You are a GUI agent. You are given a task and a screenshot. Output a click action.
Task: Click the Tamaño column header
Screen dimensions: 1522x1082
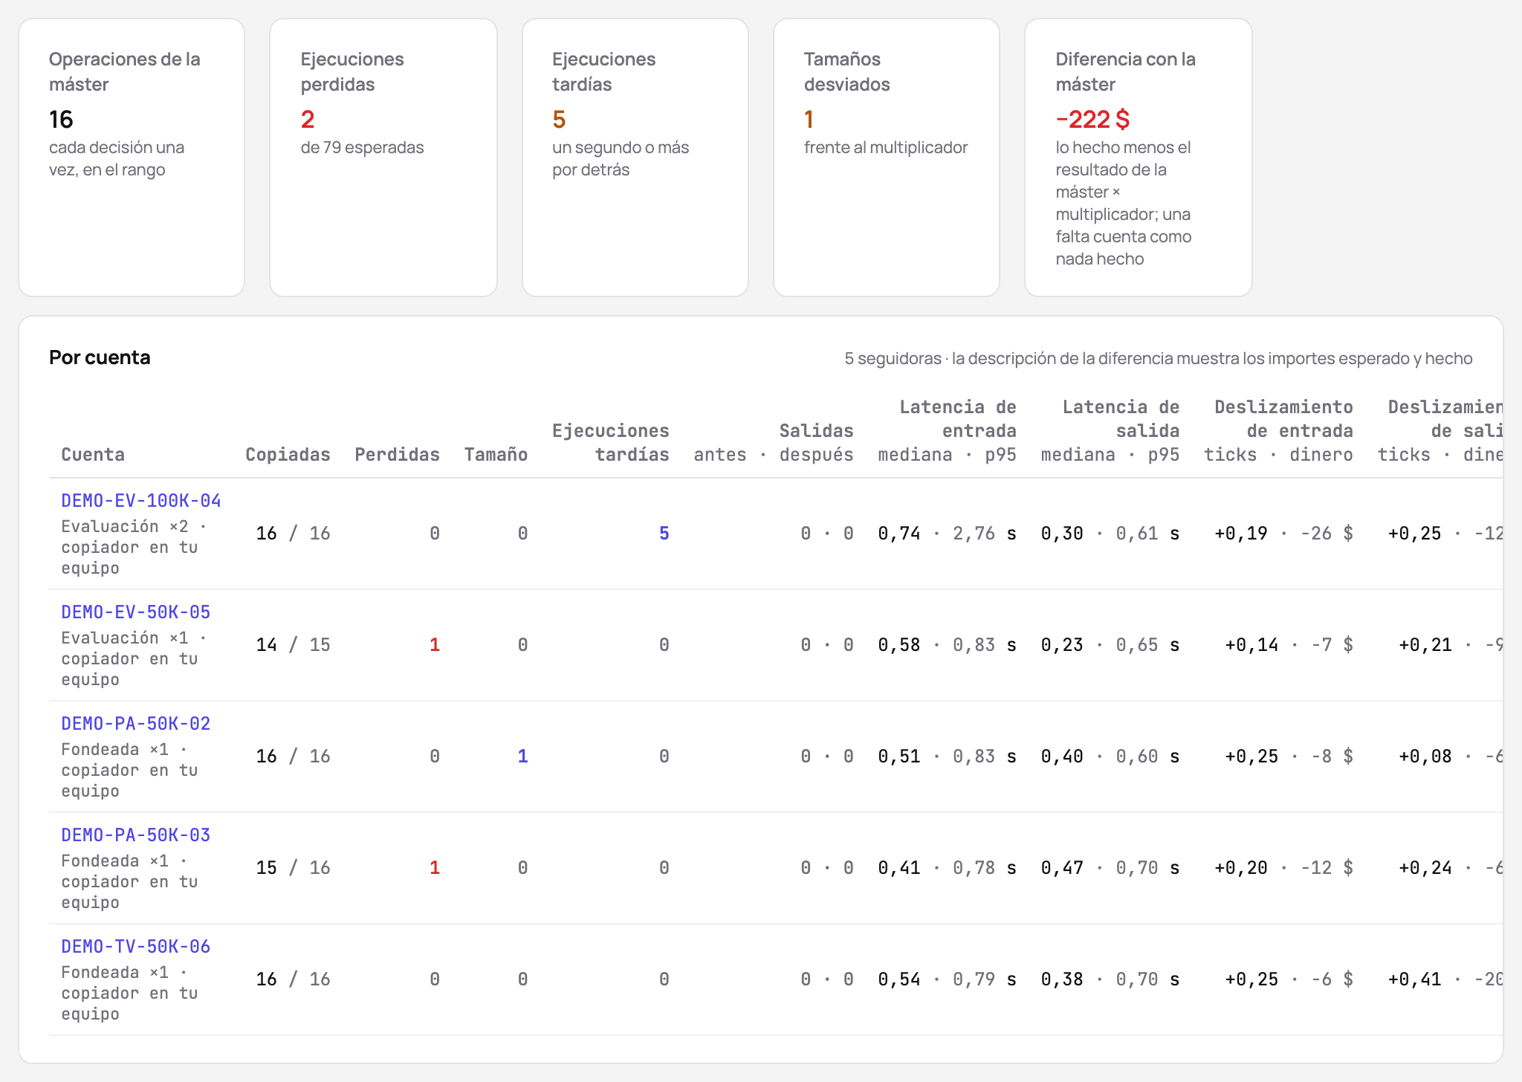[496, 455]
